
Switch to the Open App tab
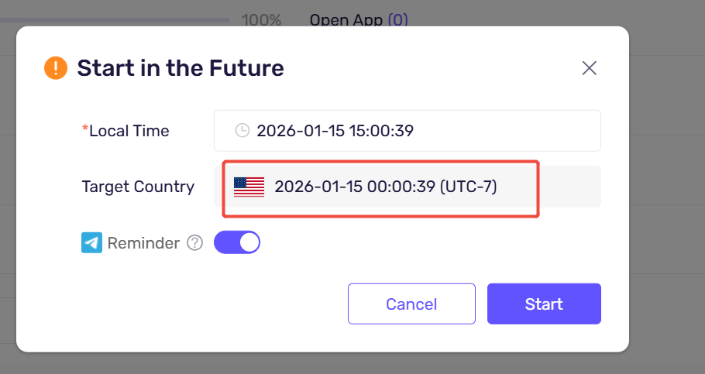click(346, 20)
